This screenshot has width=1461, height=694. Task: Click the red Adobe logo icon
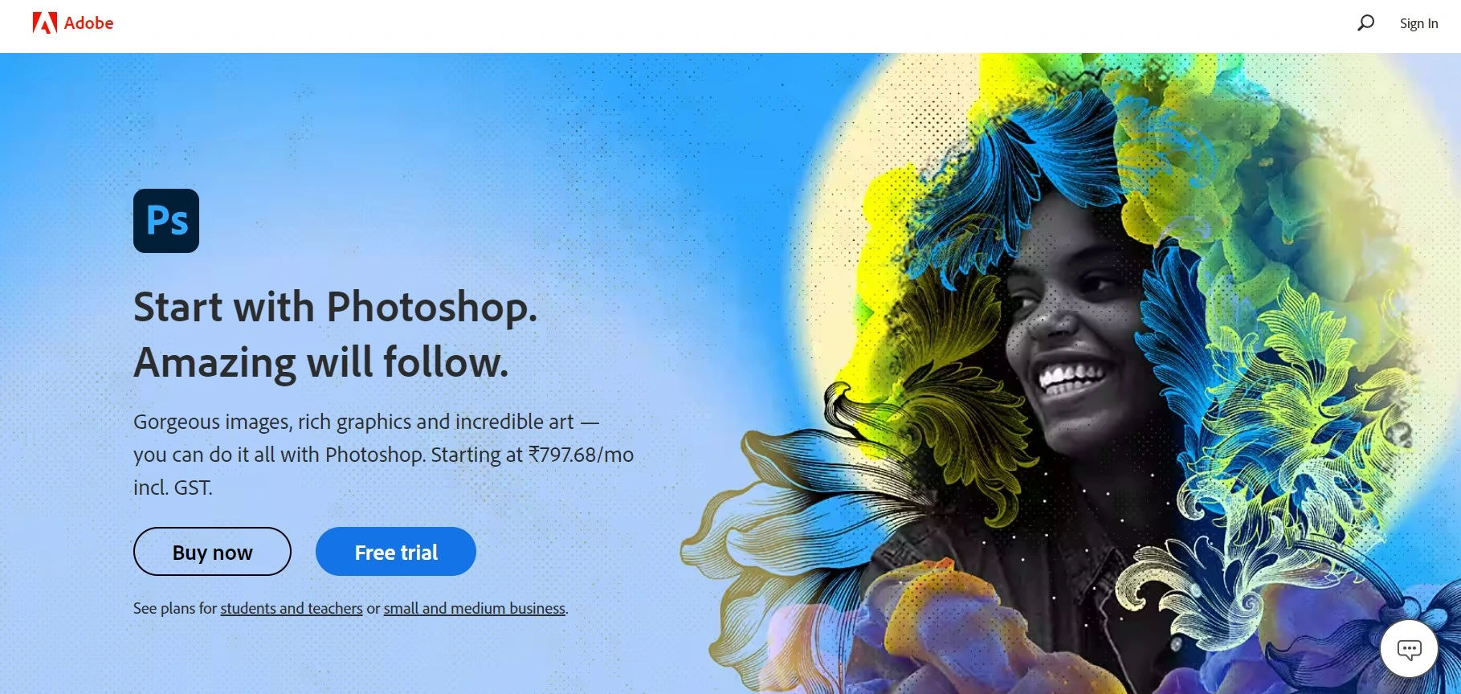(x=45, y=23)
